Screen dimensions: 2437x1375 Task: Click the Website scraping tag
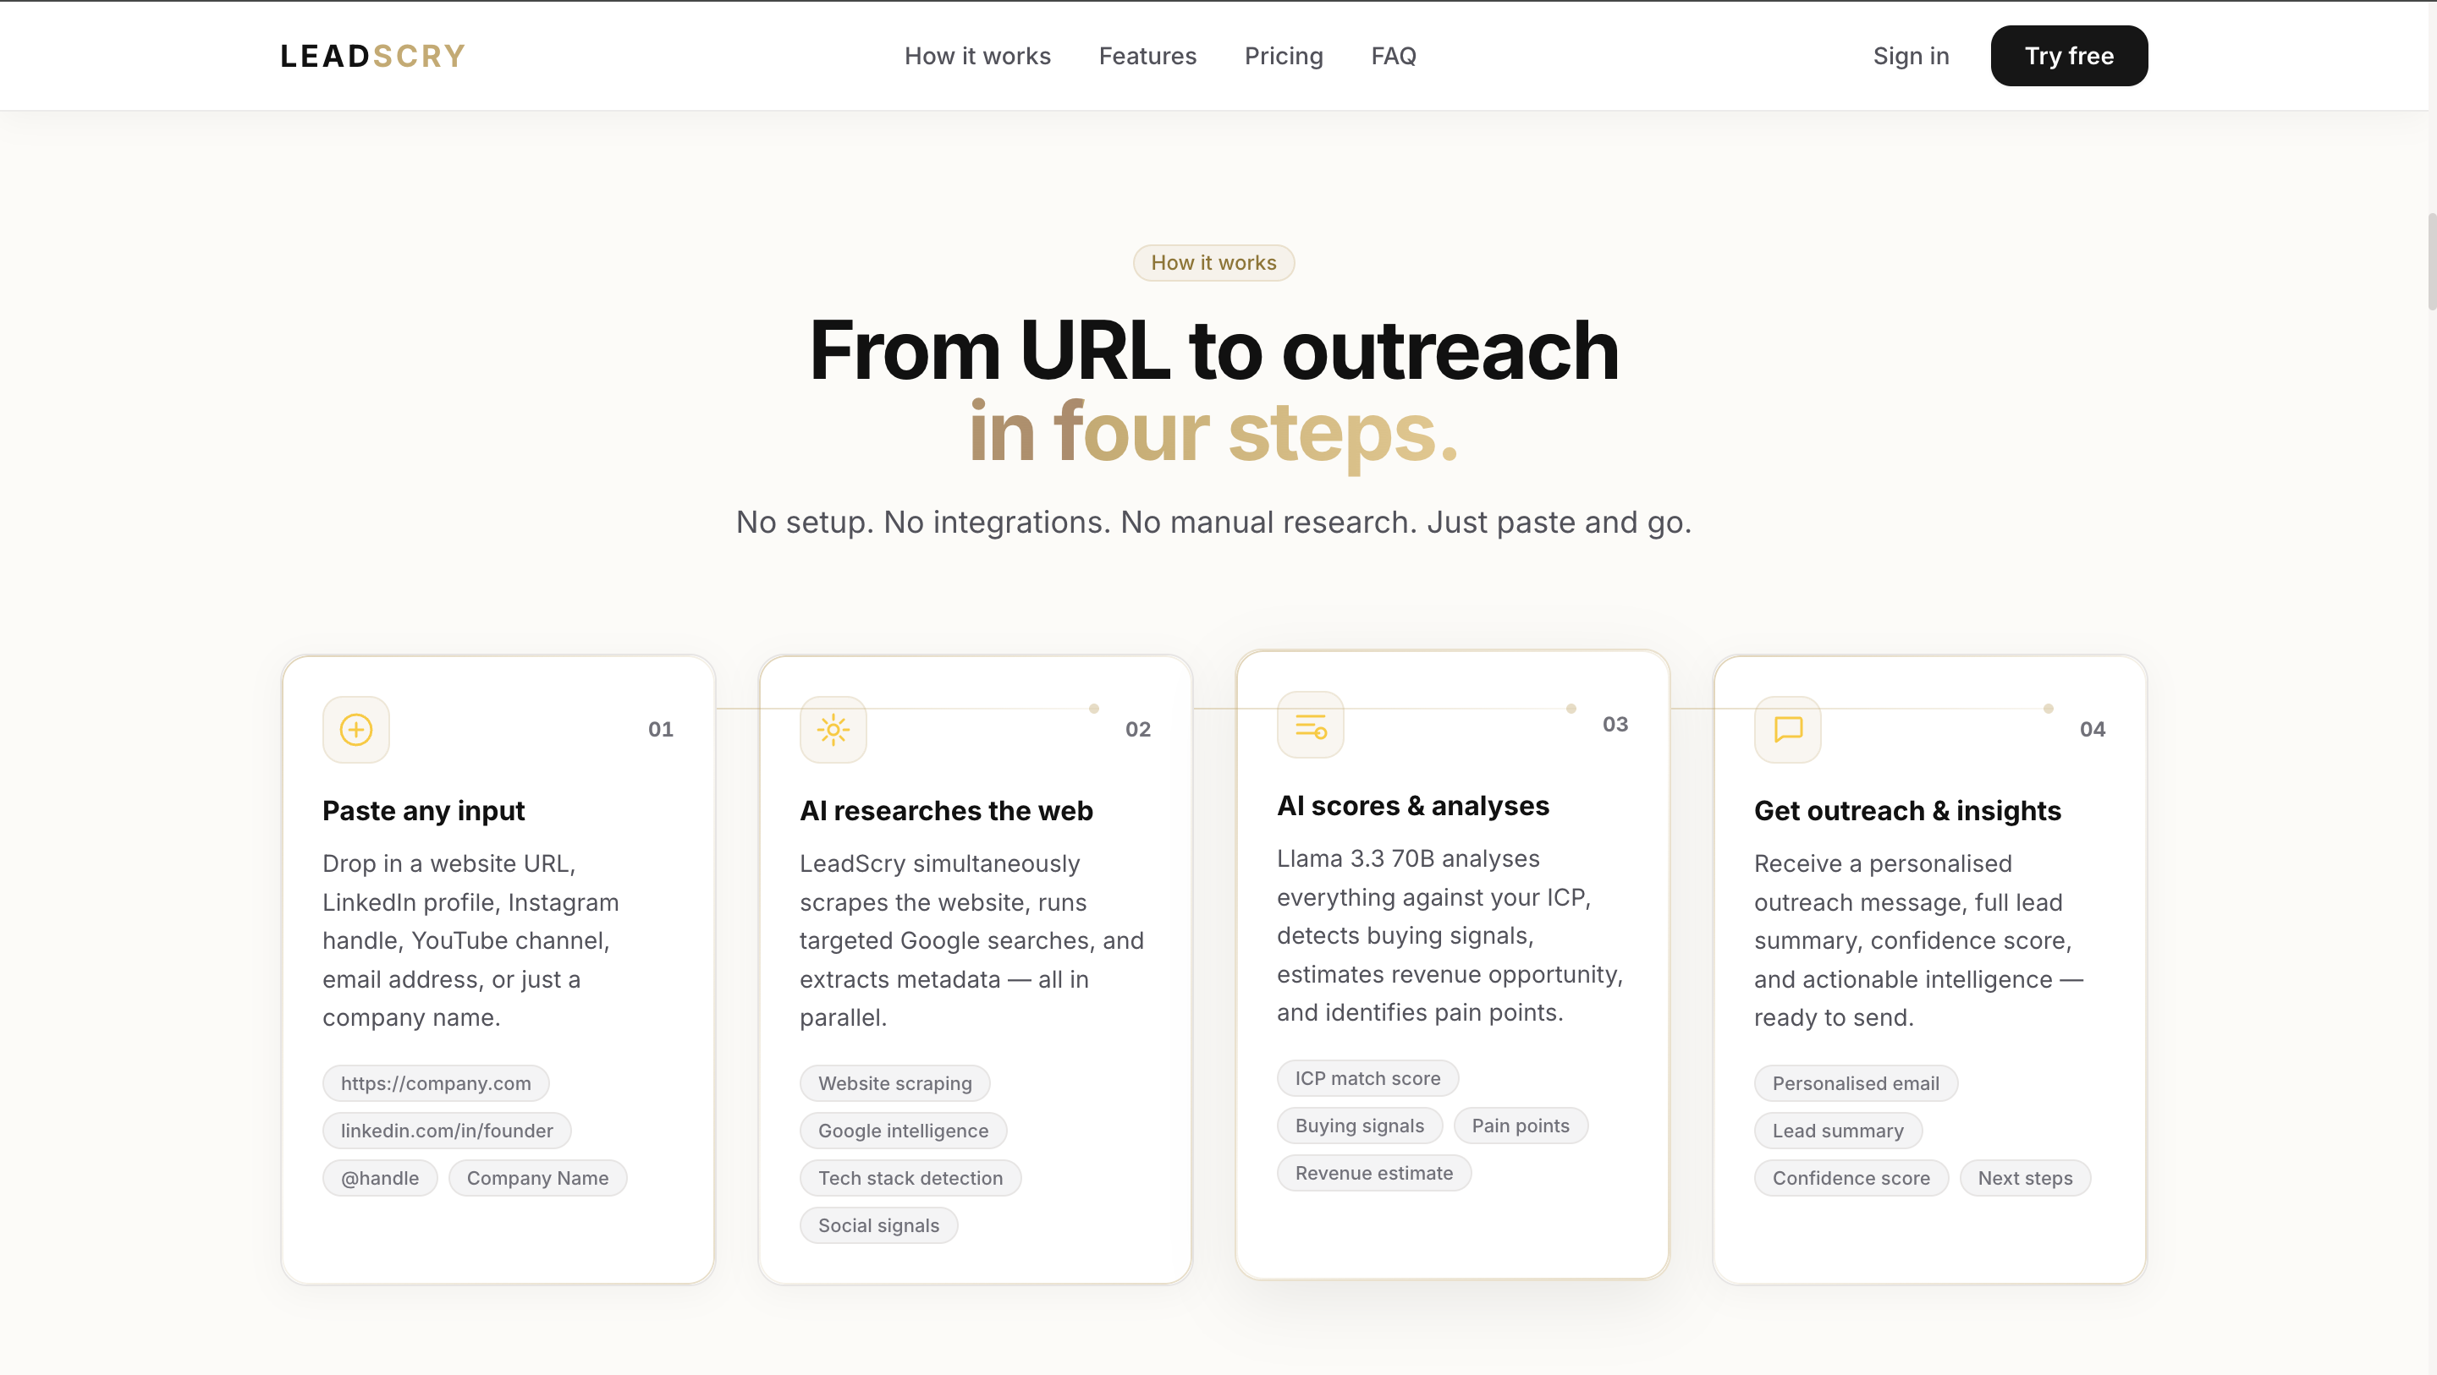click(895, 1082)
